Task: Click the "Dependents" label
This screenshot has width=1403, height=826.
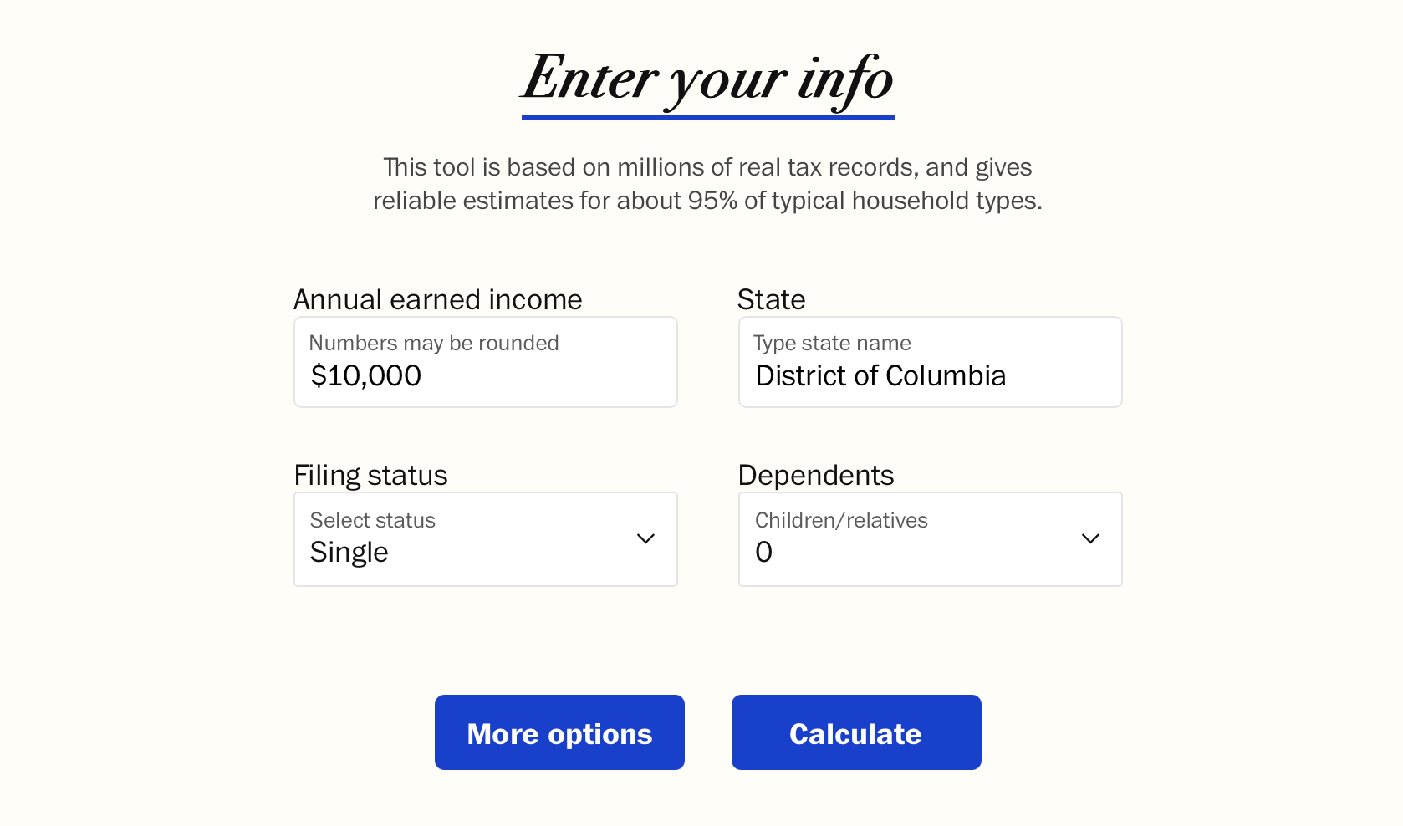Action: click(x=815, y=475)
